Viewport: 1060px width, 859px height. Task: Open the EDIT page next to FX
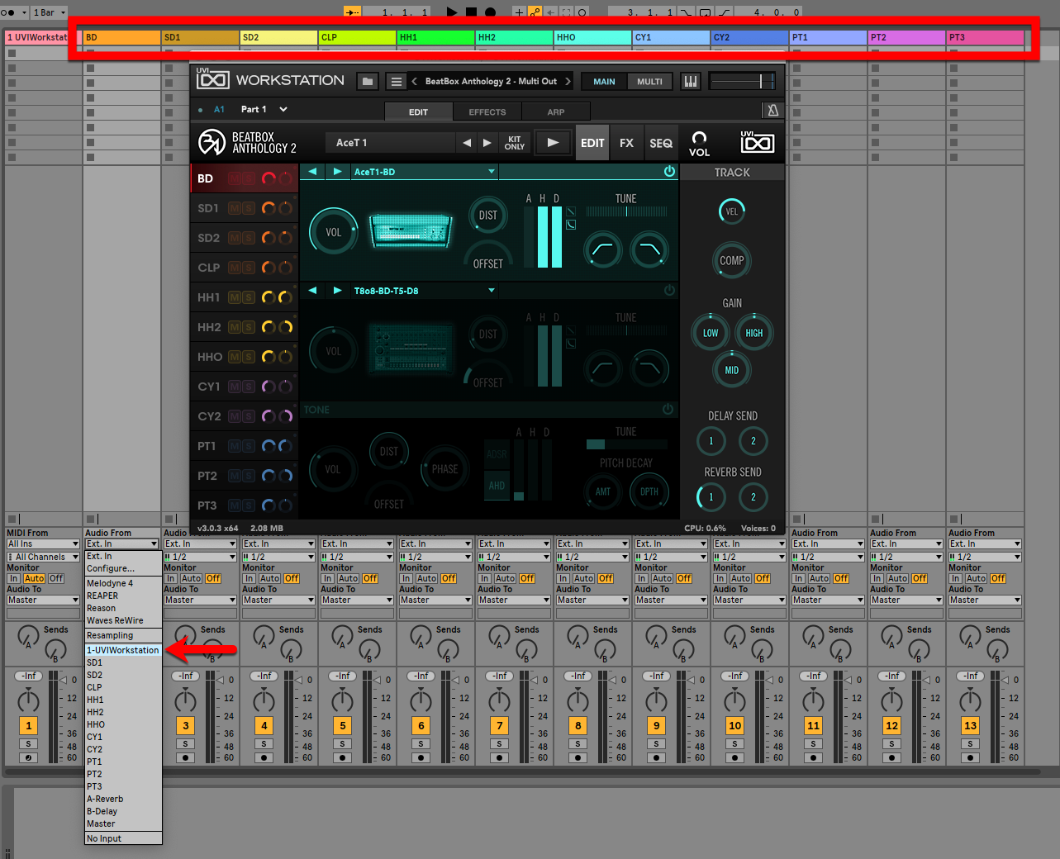(592, 143)
